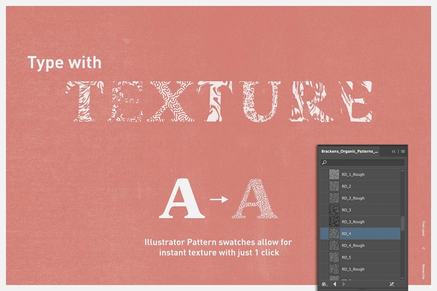Load previous swatch library arrow

point(335,284)
